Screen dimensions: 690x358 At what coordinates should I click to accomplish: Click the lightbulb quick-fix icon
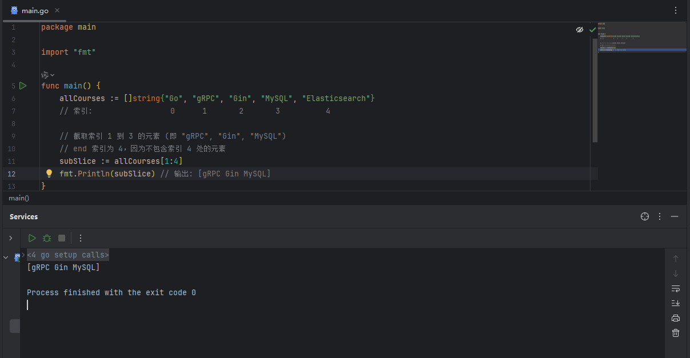[x=49, y=174]
